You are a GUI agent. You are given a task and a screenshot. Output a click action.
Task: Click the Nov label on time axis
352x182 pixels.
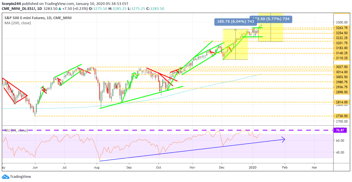tap(193, 168)
